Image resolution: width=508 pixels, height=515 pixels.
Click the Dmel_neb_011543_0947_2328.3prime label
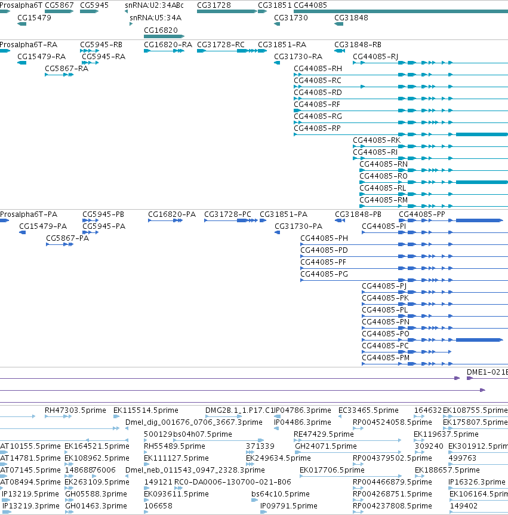pyautogui.click(x=195, y=470)
